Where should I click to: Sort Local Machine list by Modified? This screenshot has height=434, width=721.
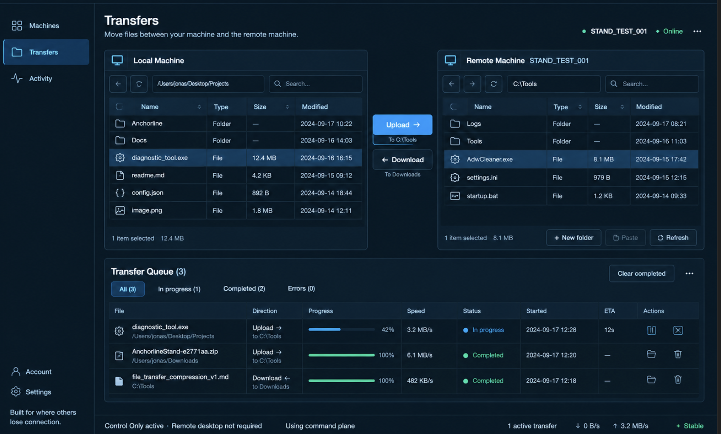point(315,107)
